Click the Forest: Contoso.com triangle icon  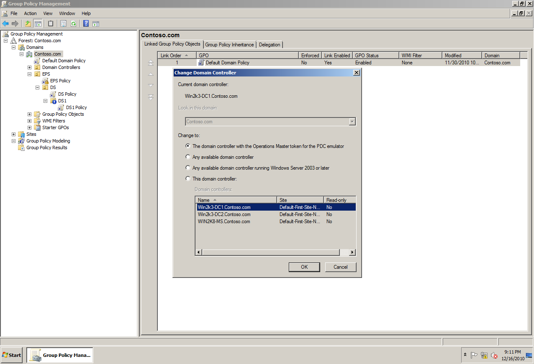coord(14,41)
